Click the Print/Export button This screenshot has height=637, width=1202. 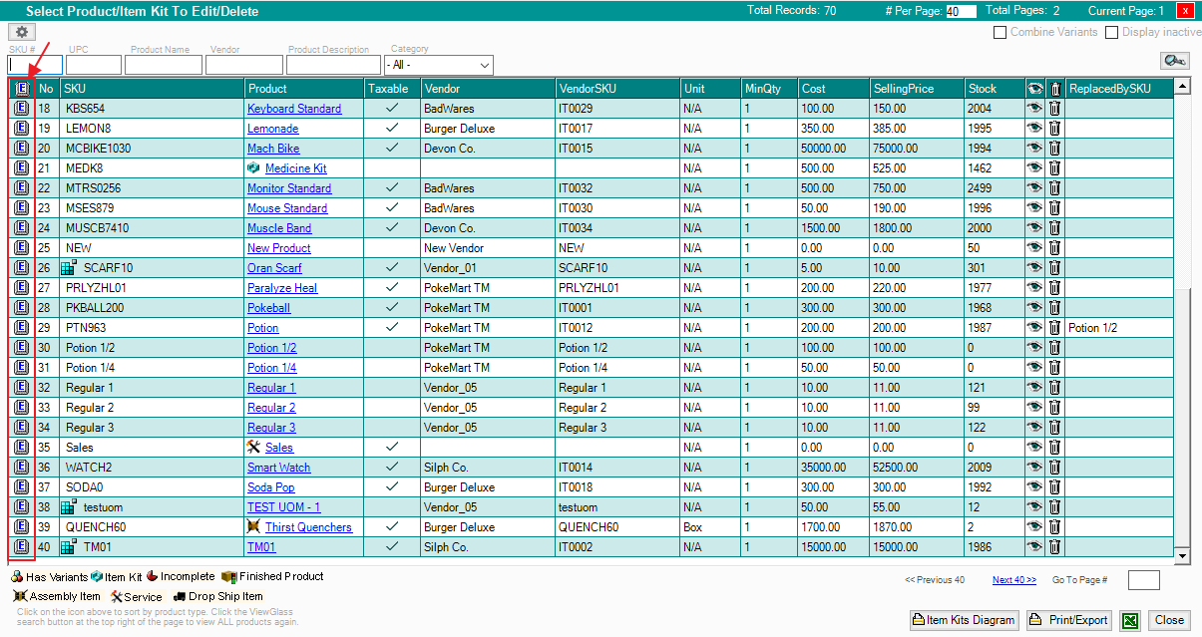coord(1070,620)
